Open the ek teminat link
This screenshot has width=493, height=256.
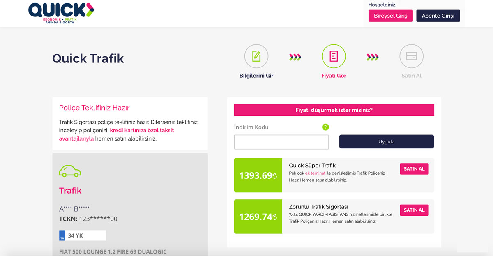315,173
